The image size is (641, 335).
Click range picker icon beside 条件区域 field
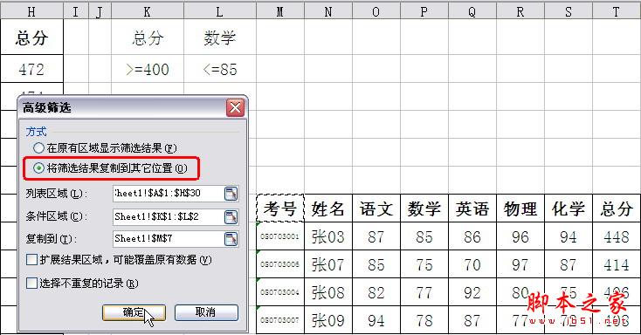[x=231, y=216]
